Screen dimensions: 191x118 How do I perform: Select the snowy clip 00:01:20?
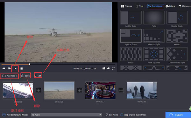tap(142, 91)
